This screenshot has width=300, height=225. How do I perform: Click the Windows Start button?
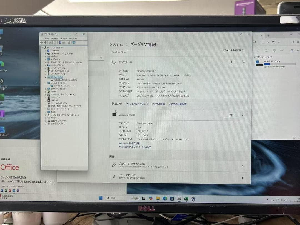point(101,198)
